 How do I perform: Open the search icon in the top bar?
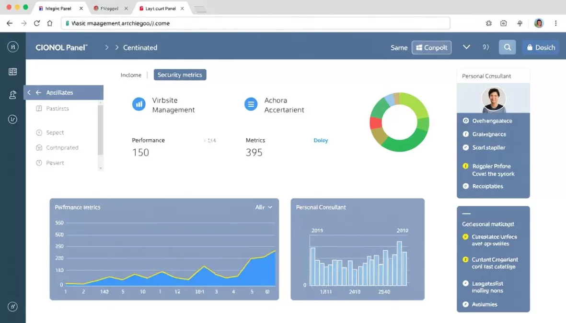[x=507, y=47]
